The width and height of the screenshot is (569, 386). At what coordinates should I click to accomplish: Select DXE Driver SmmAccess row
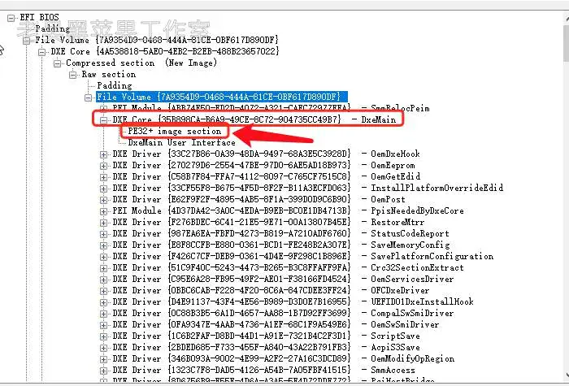[264, 370]
